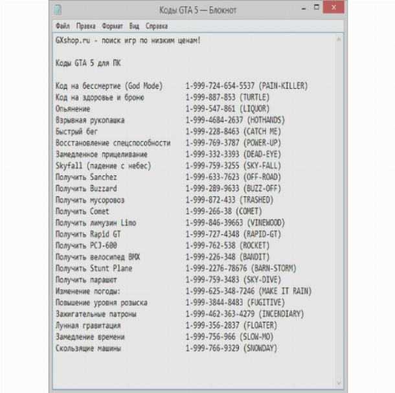
Task: Click 'Код на здоровье и броню' label
Action: tap(100, 97)
